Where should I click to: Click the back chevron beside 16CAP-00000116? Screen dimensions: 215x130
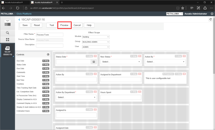click(x=19, y=20)
